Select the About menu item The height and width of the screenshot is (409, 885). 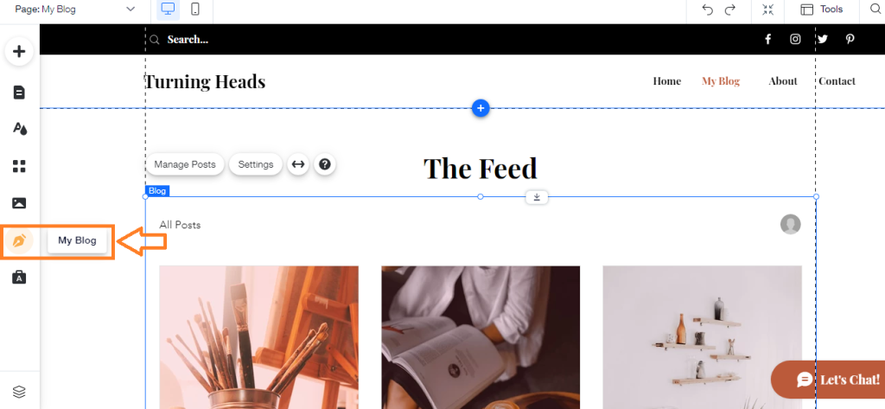click(x=783, y=80)
